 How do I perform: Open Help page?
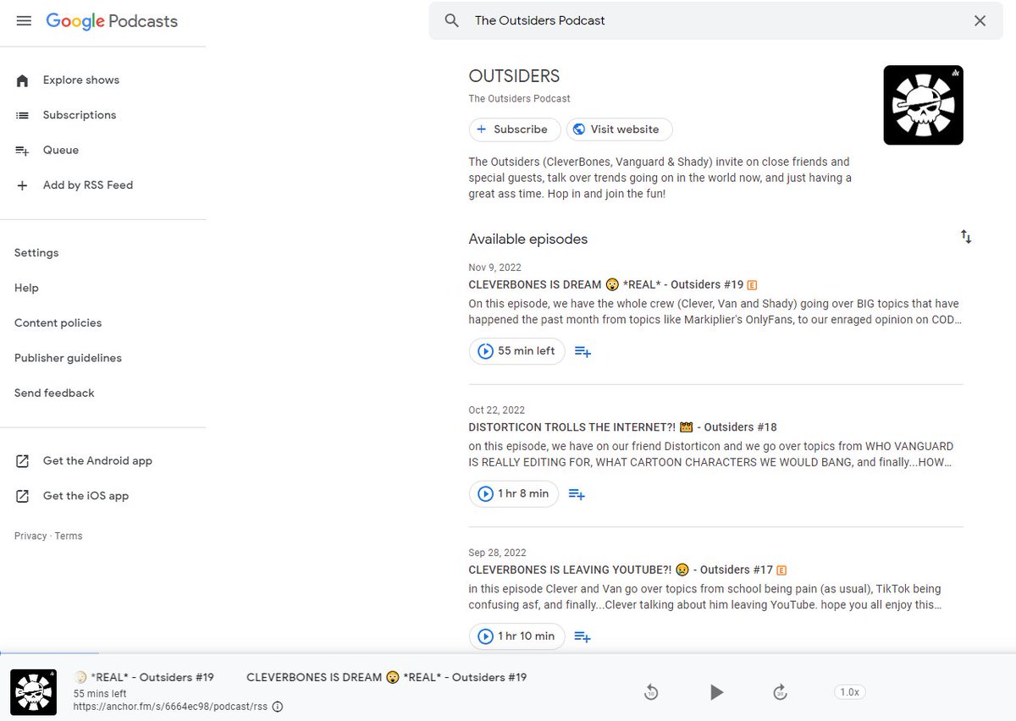click(x=26, y=288)
